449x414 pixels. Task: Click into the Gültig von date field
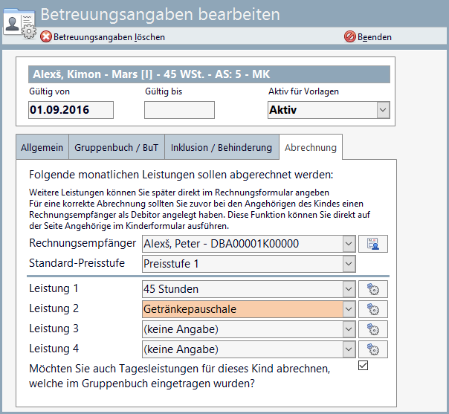[70, 110]
